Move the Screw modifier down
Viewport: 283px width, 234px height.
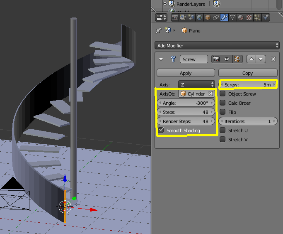(x=261, y=59)
